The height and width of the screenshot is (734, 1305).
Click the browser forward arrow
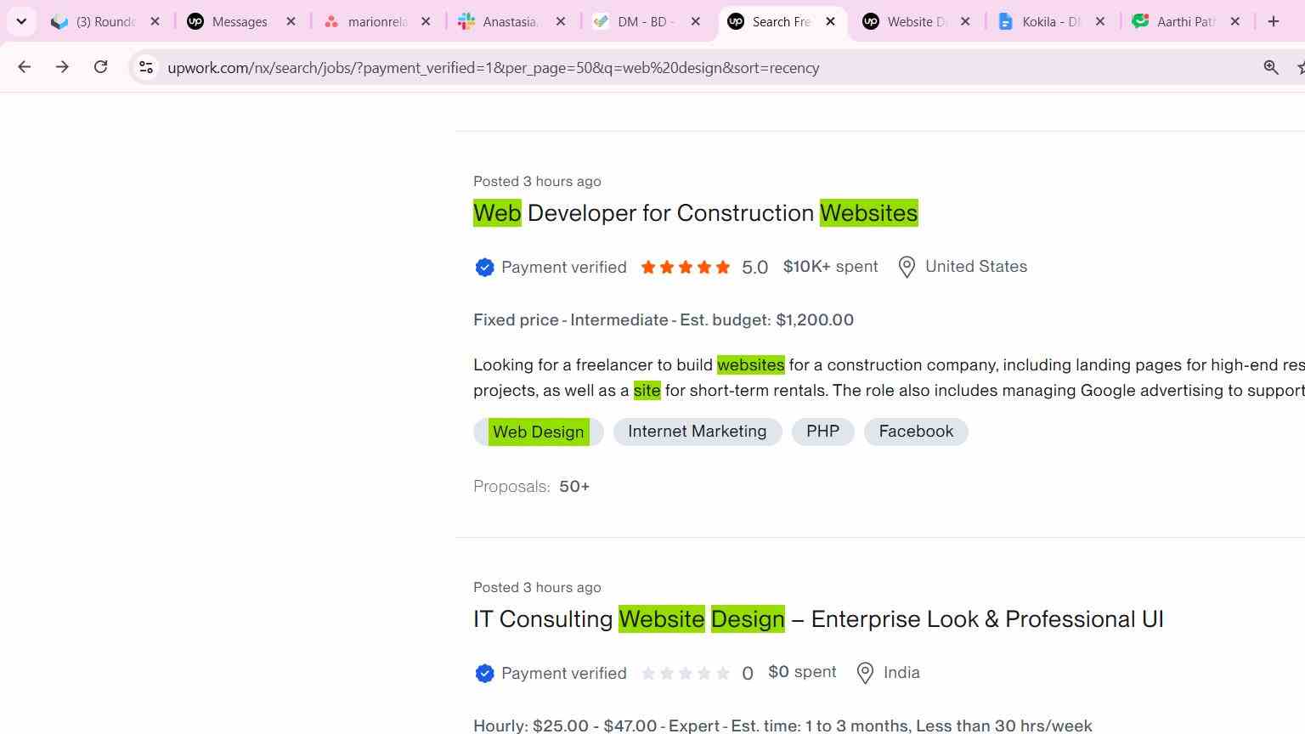(62, 67)
